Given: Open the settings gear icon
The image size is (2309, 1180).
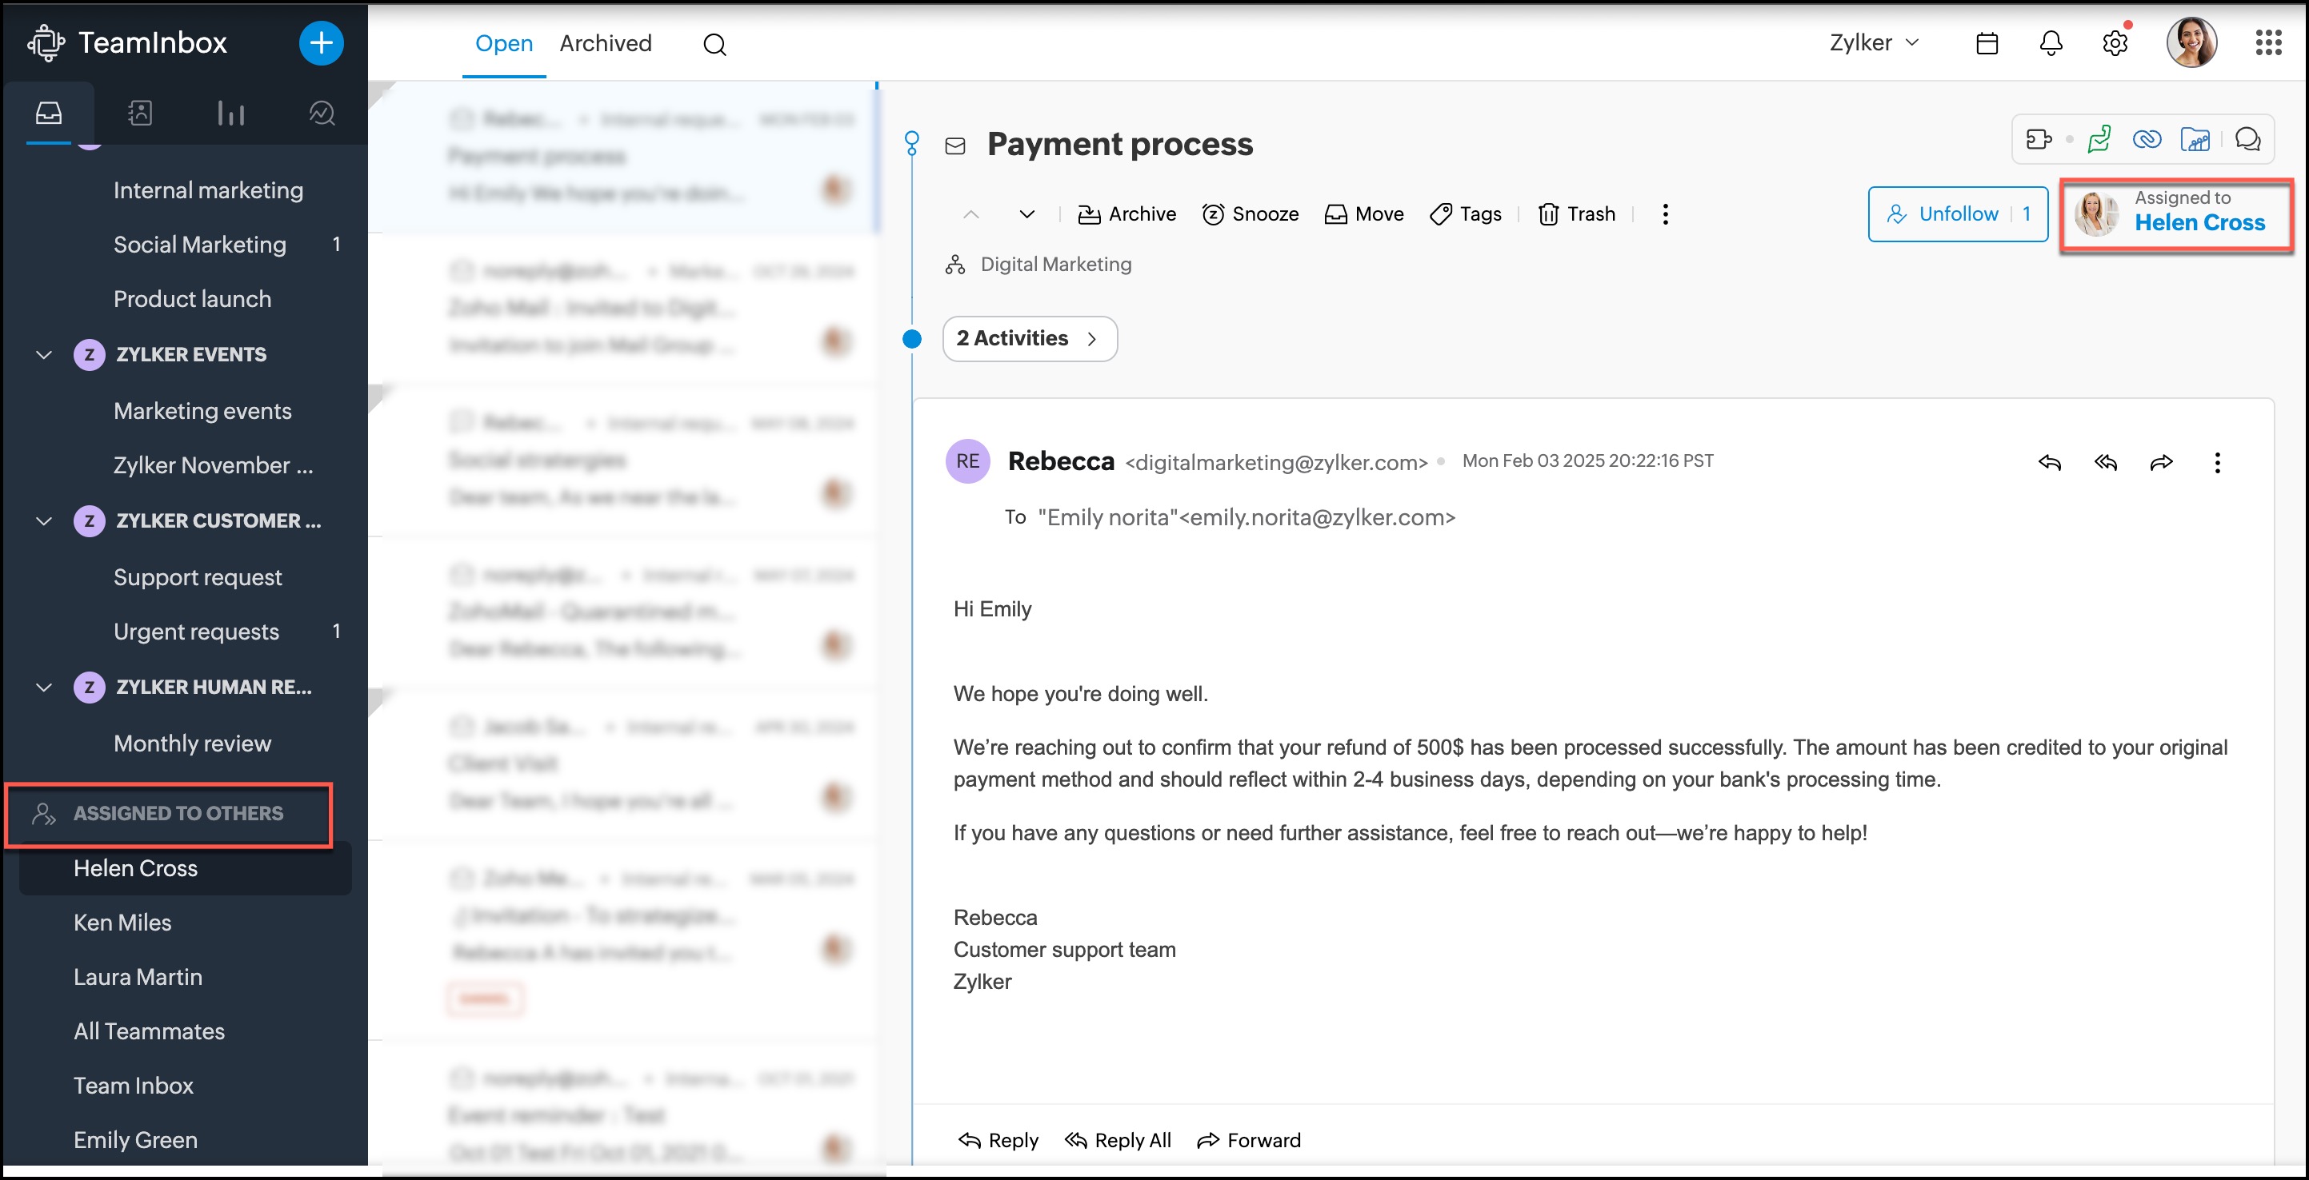Looking at the screenshot, I should click(x=2115, y=43).
